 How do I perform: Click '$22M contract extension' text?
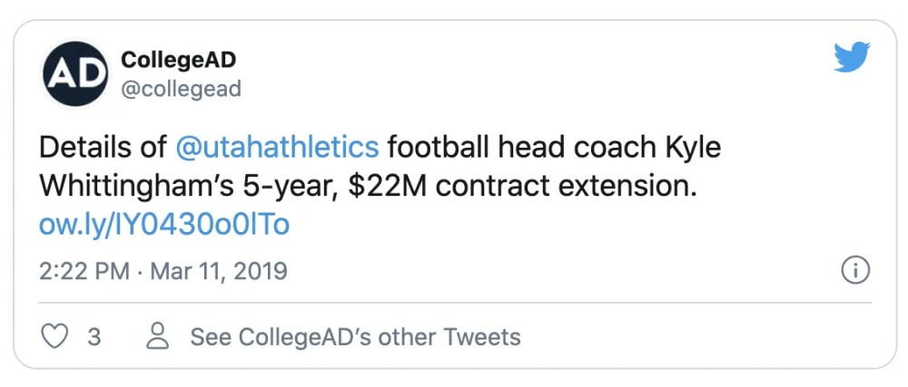click(521, 186)
